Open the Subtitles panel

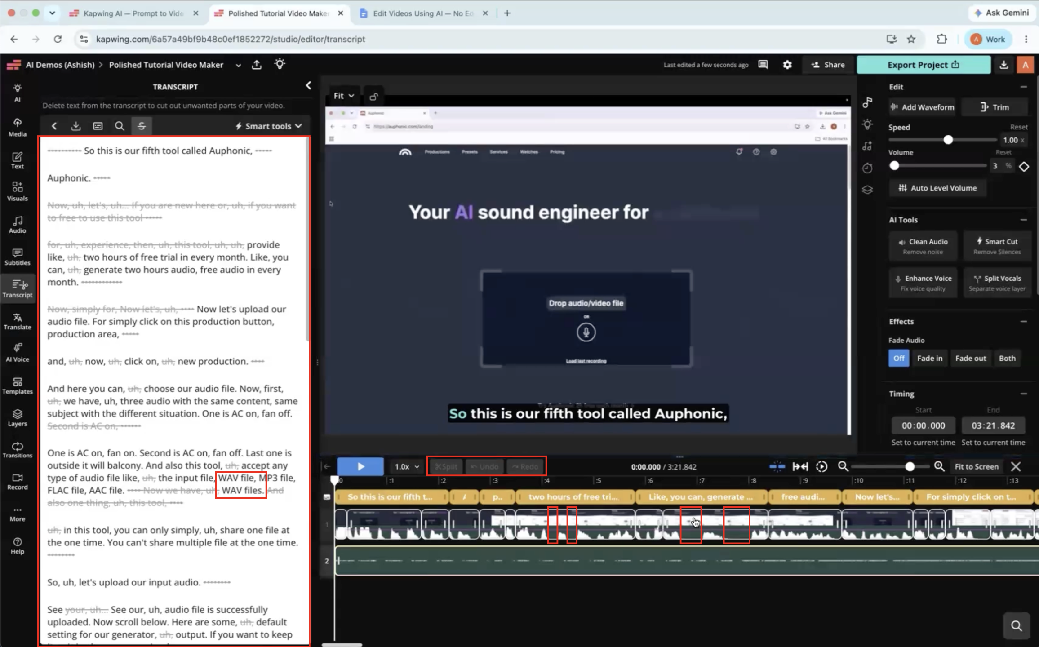(x=17, y=257)
